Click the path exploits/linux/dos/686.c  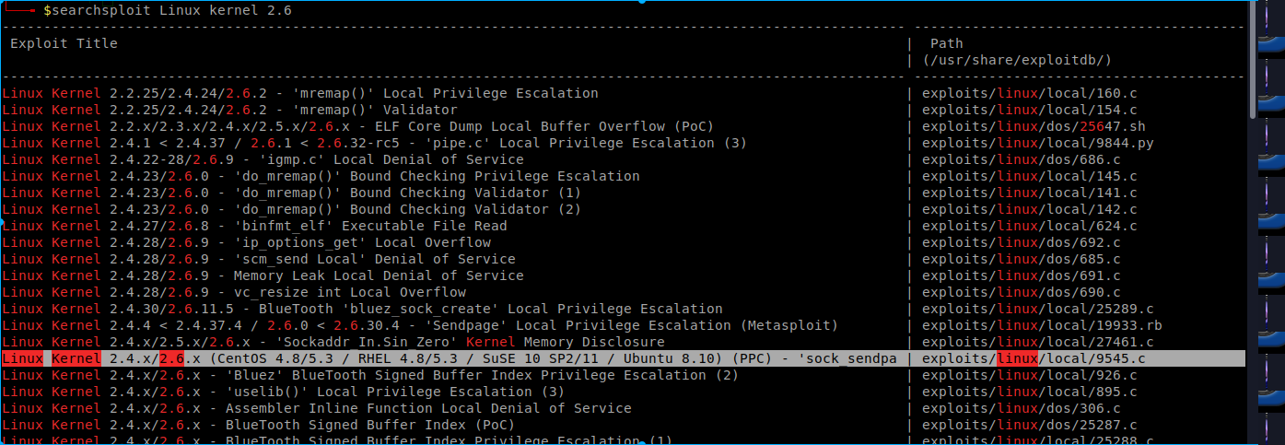pyautogui.click(x=1022, y=159)
